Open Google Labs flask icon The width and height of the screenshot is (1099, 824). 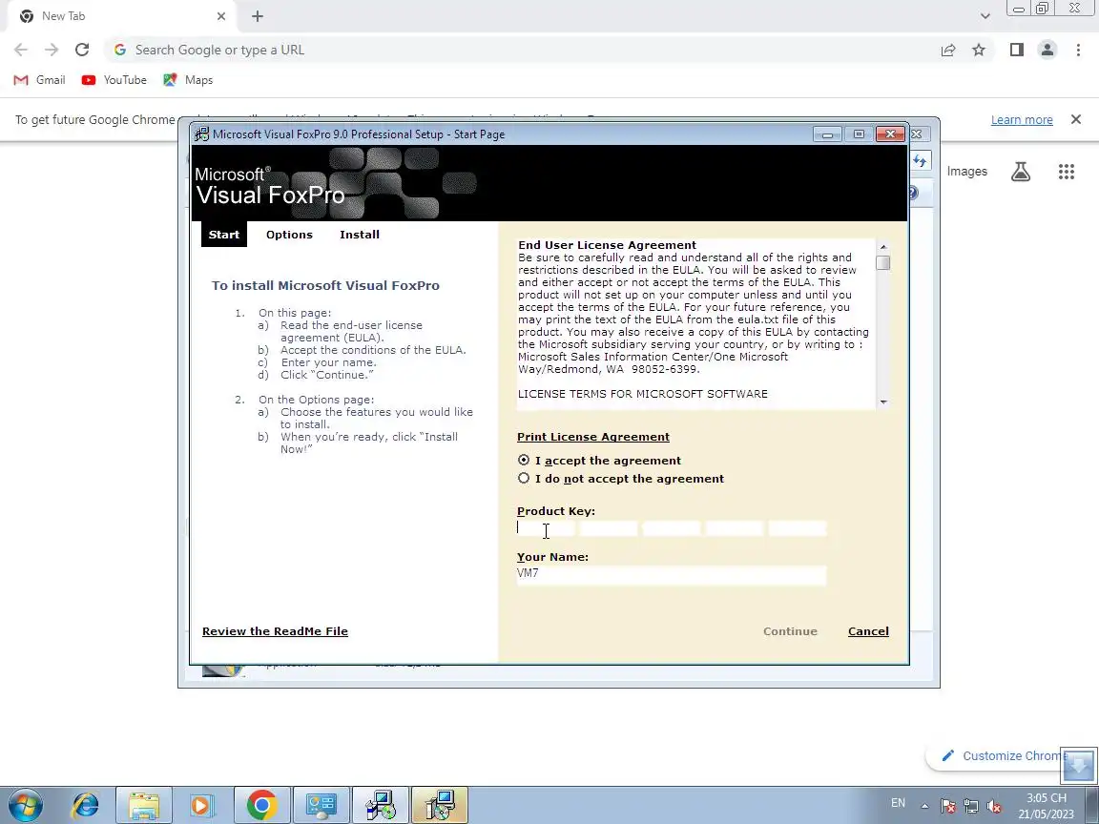click(x=1021, y=172)
